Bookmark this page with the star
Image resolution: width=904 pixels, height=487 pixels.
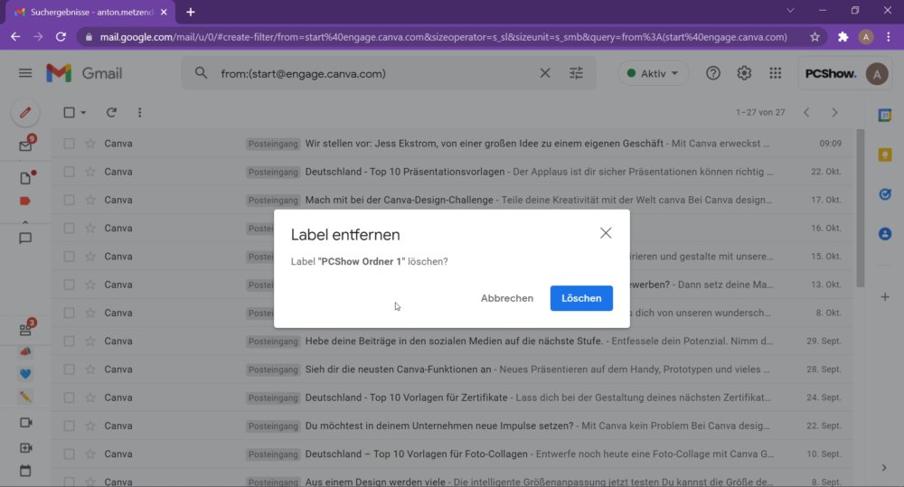tap(815, 37)
